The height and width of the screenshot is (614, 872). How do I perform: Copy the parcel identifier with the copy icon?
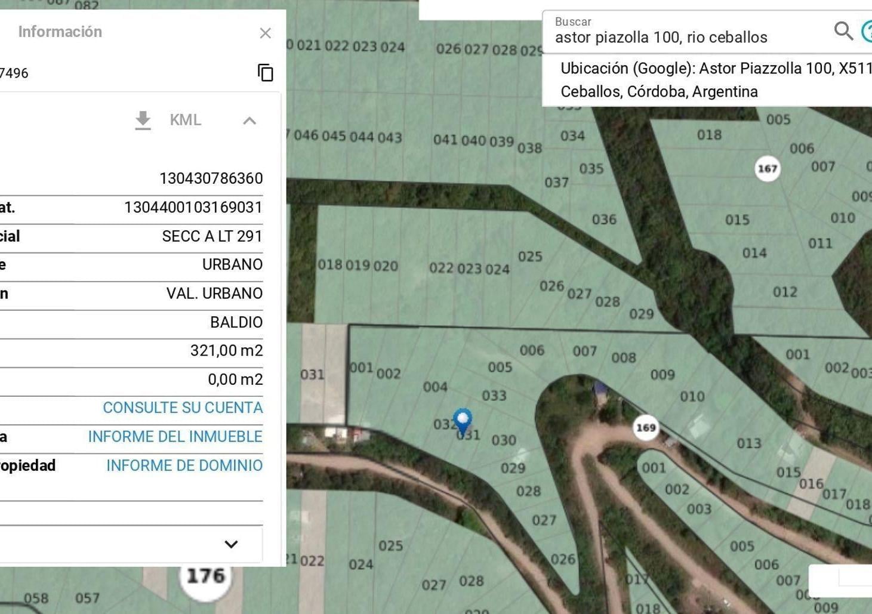tap(266, 73)
